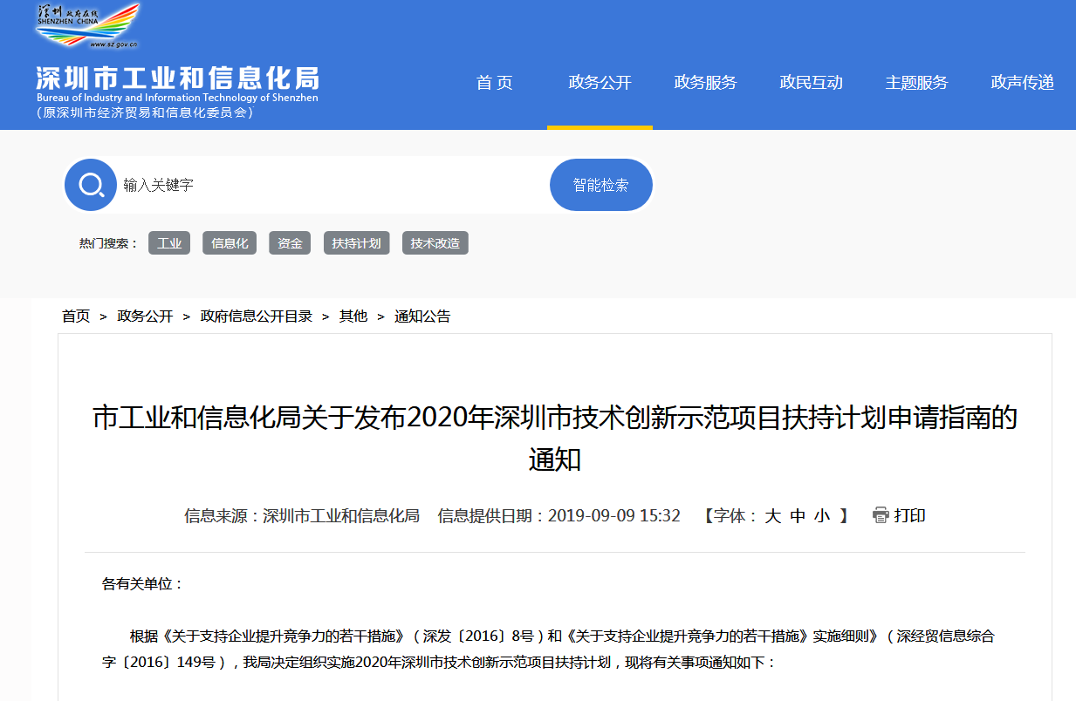Click the 扶持计划 hot search tag

point(356,243)
